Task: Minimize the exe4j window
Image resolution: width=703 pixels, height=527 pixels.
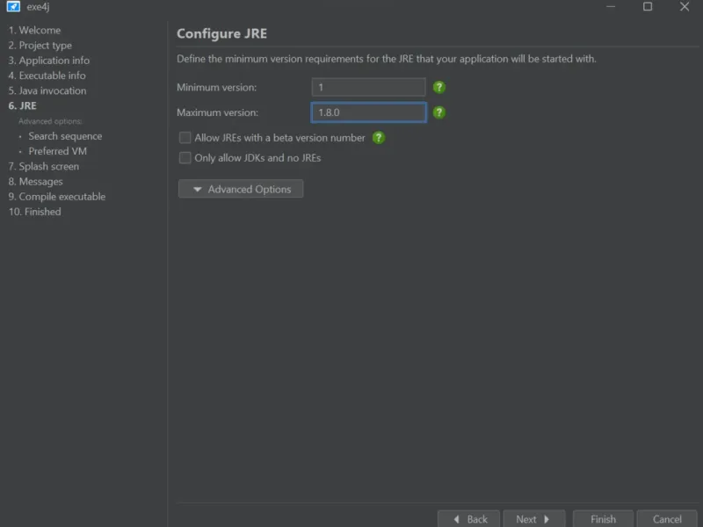Action: coord(611,7)
